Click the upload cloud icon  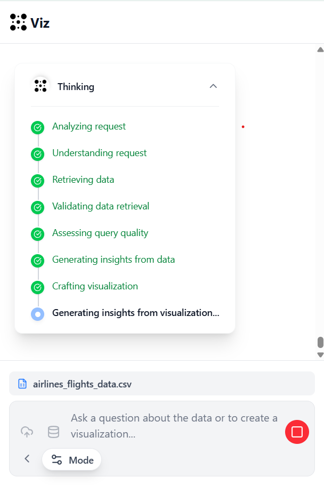[27, 432]
